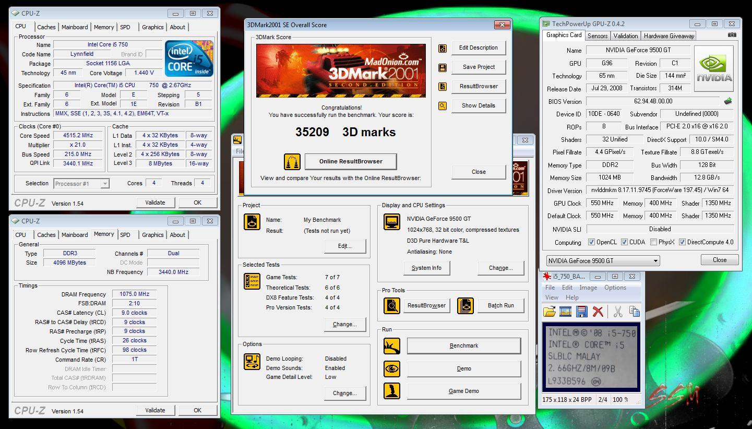Click the Intel Core i5 logo in CPU-Z
Image resolution: width=752 pixels, height=429 pixels.
pyautogui.click(x=189, y=58)
